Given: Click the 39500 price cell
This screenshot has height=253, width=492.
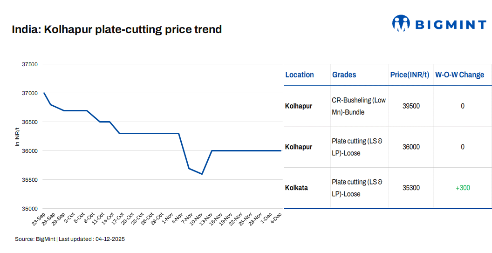Looking at the screenshot, I should pyautogui.click(x=411, y=106).
